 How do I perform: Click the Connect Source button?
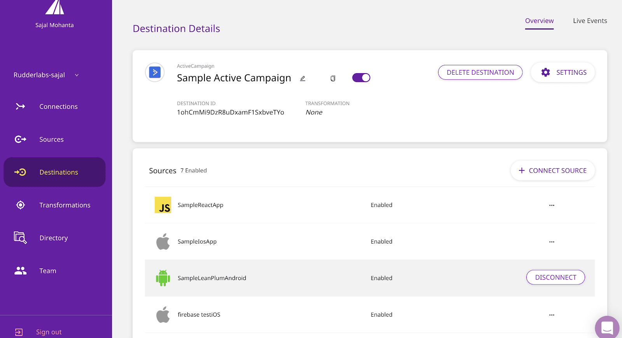pos(552,171)
